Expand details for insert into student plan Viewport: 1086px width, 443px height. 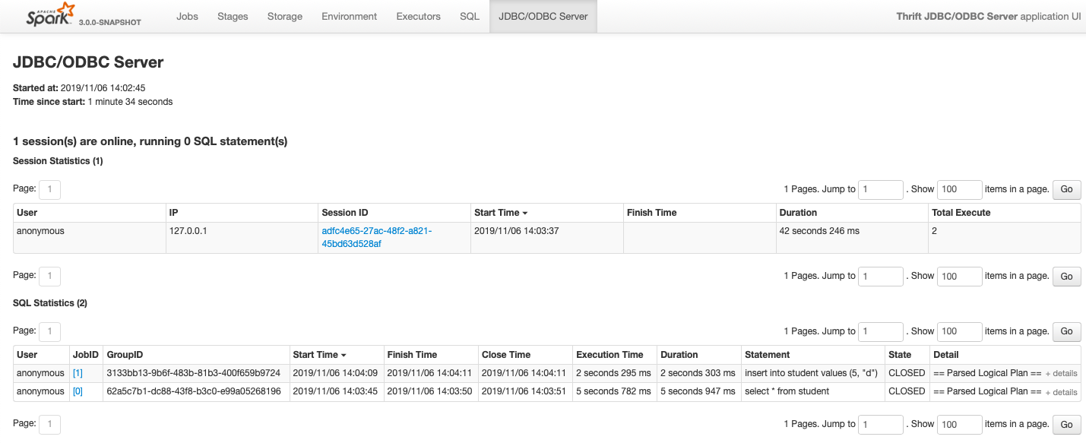pos(1061,374)
